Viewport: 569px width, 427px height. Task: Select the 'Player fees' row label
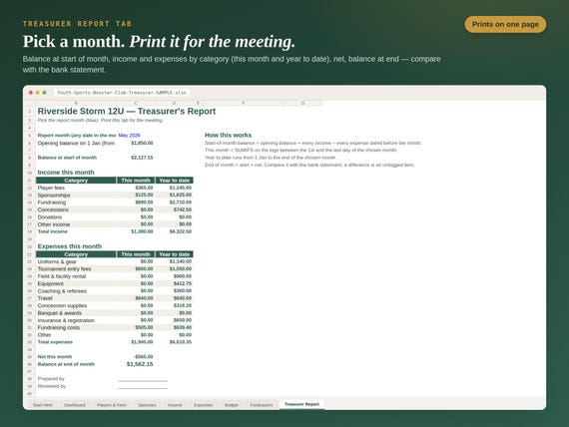coord(51,188)
